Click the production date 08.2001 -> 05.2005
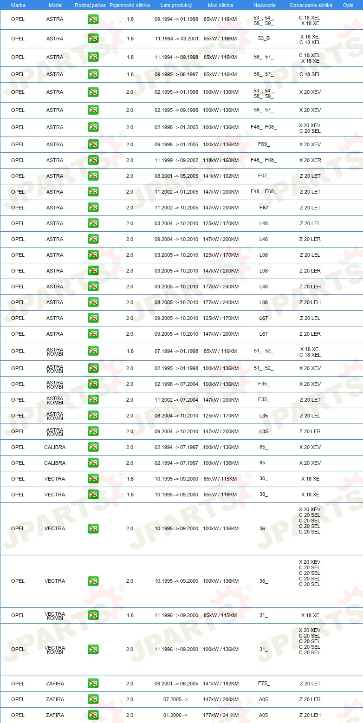This screenshot has width=363, height=723. coord(176,176)
